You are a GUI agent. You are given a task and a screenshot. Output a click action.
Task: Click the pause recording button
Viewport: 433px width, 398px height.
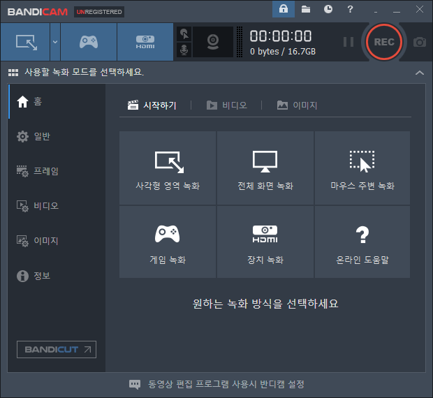(x=348, y=42)
